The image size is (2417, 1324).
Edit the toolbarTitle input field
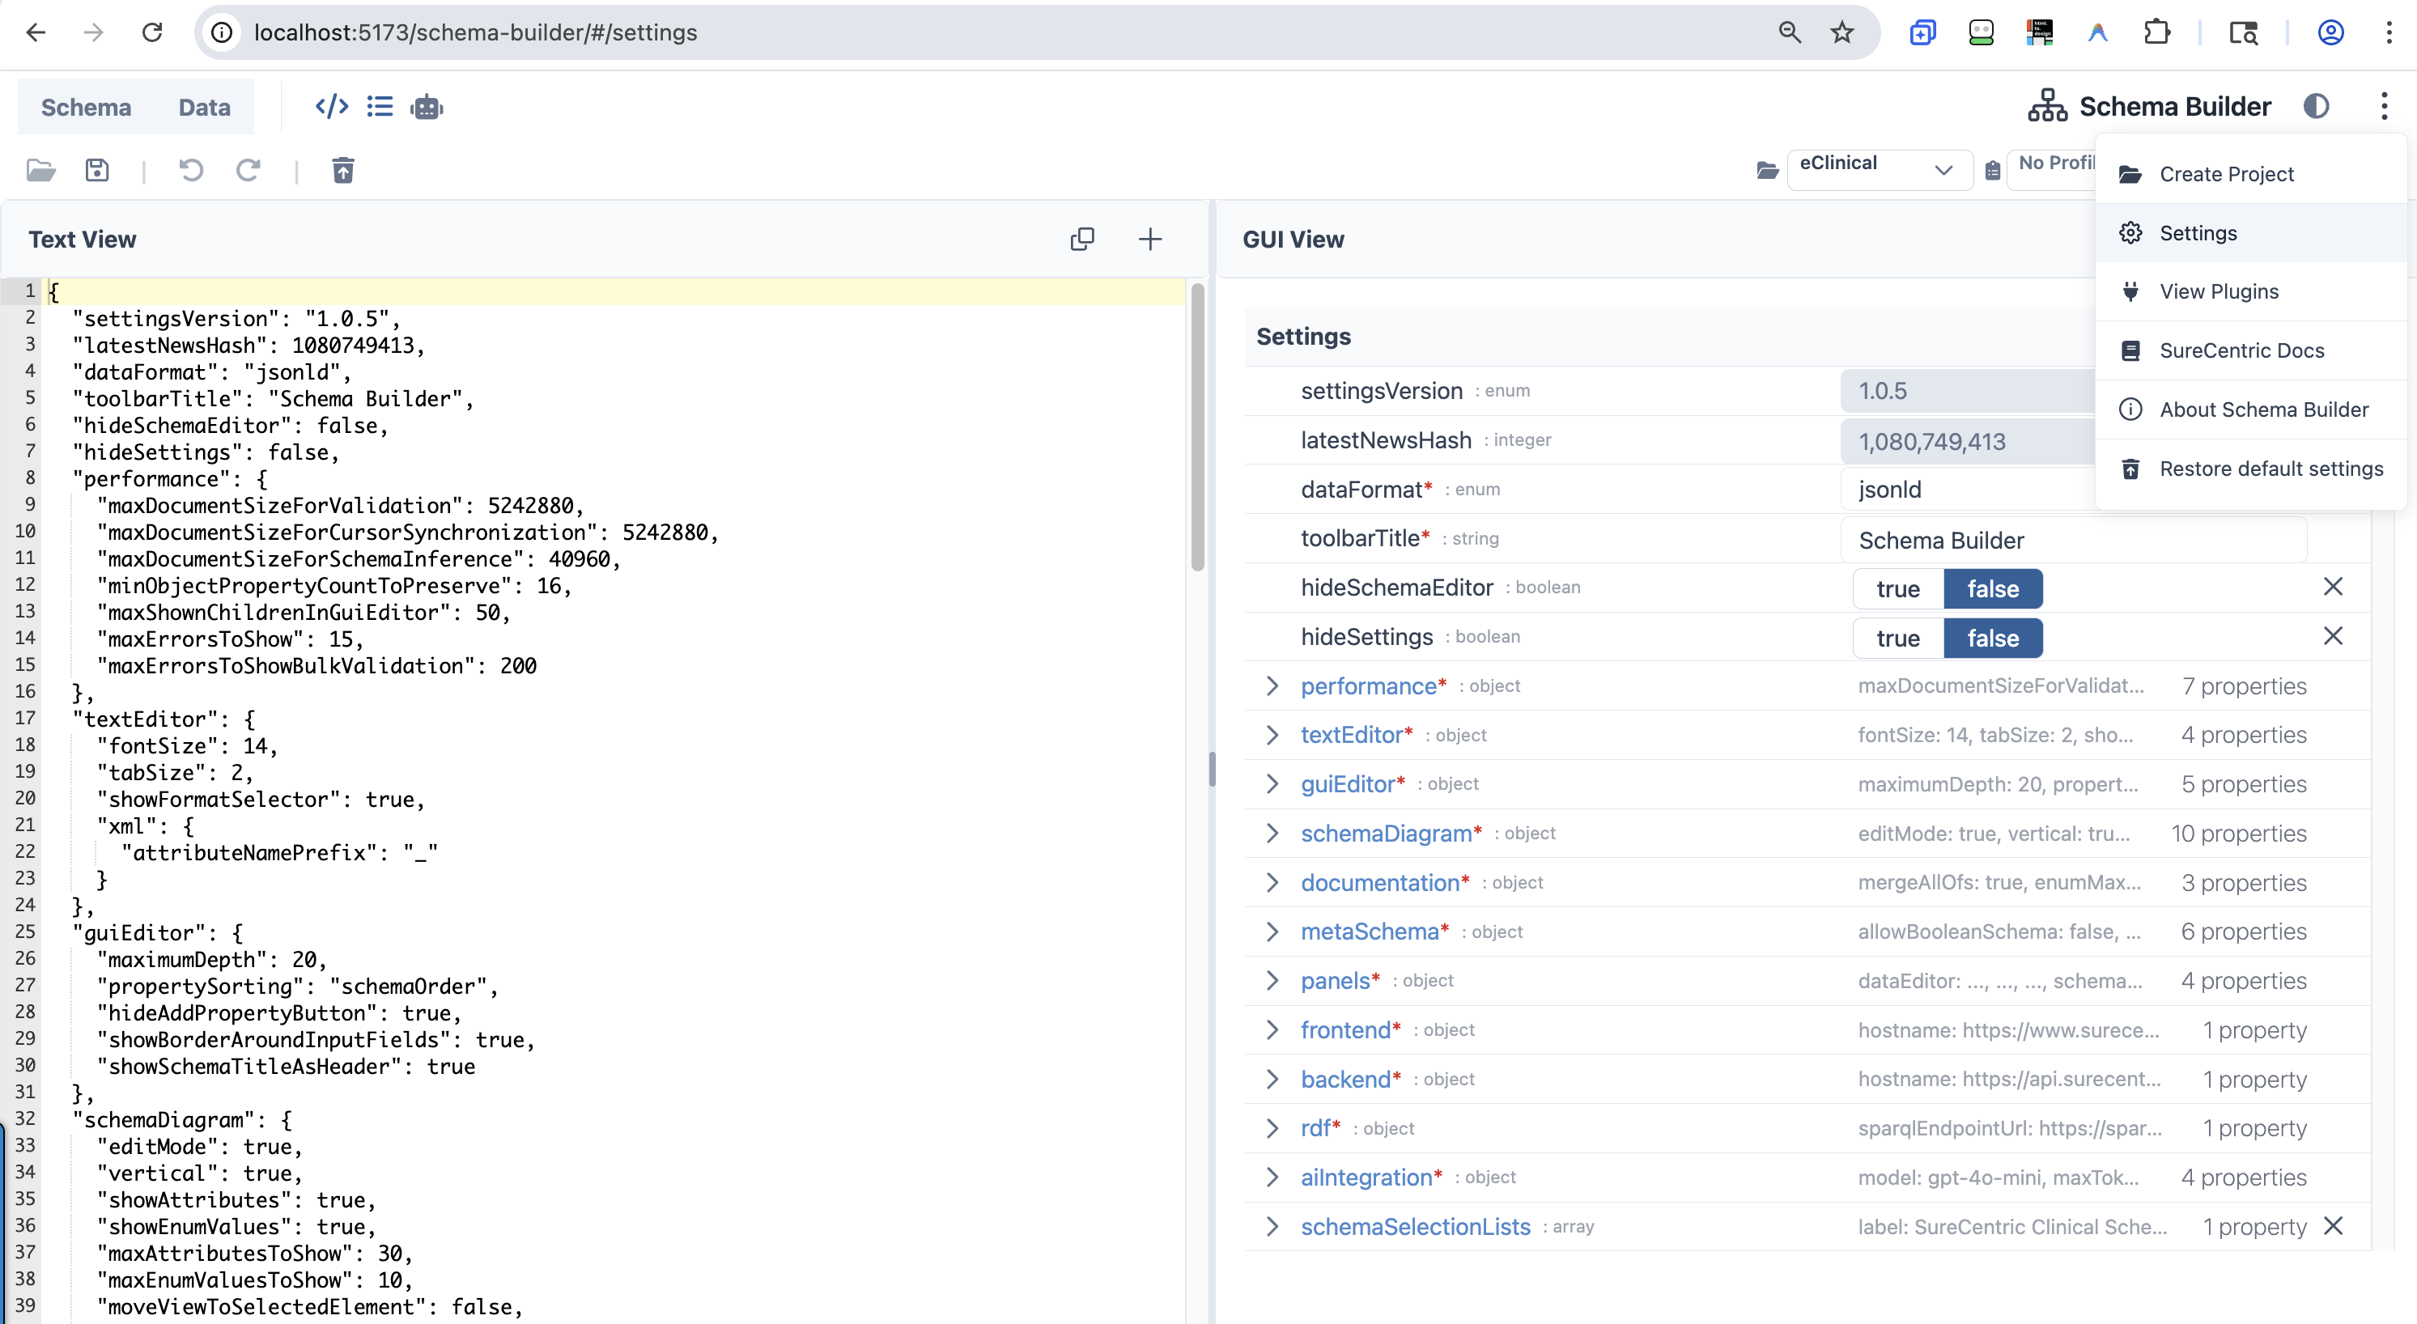[x=2074, y=541]
